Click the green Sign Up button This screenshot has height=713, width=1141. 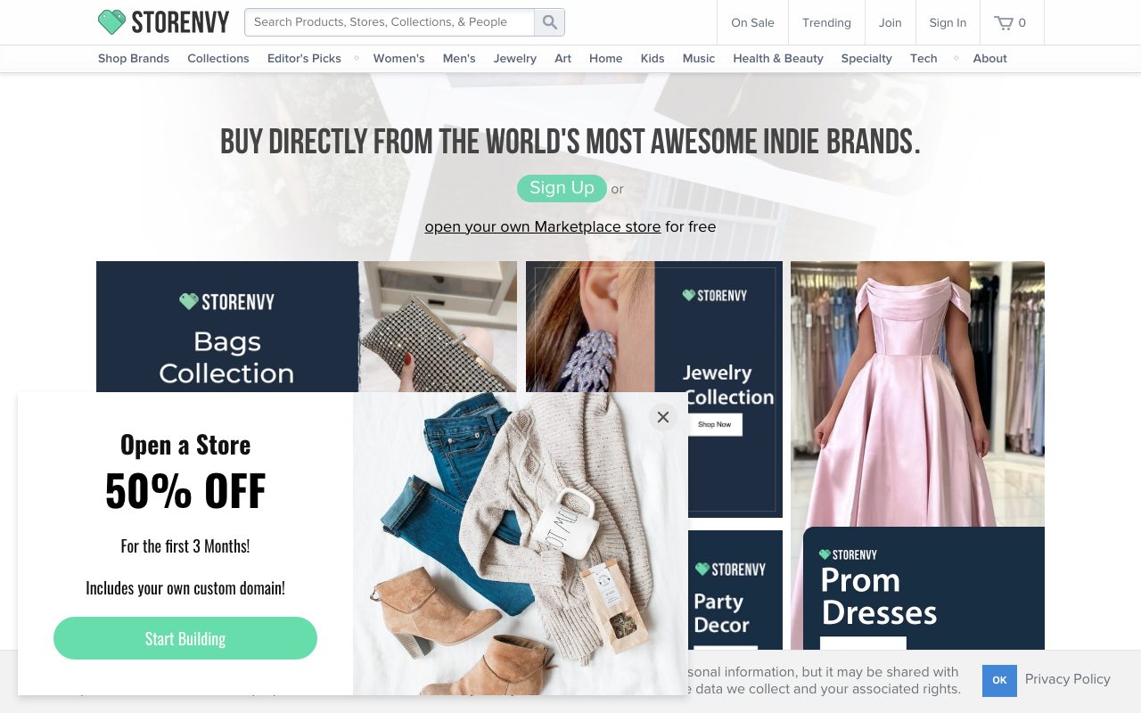[562, 188]
